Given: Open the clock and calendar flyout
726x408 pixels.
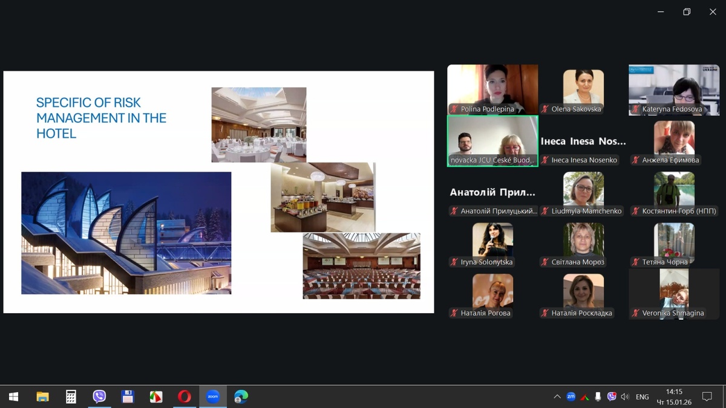Looking at the screenshot, I should (x=673, y=397).
